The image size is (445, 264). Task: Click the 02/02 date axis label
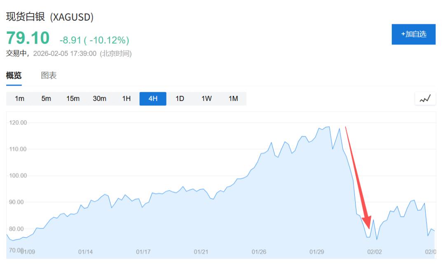(375, 252)
